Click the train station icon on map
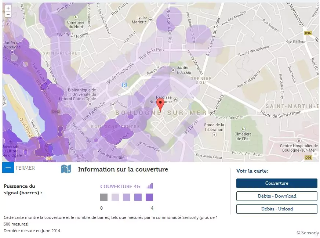 (x=124, y=84)
